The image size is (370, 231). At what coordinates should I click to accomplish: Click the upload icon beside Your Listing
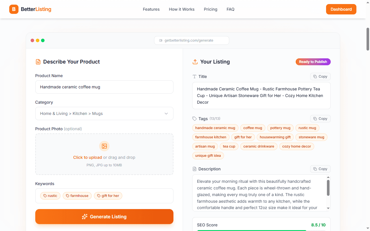pos(195,62)
